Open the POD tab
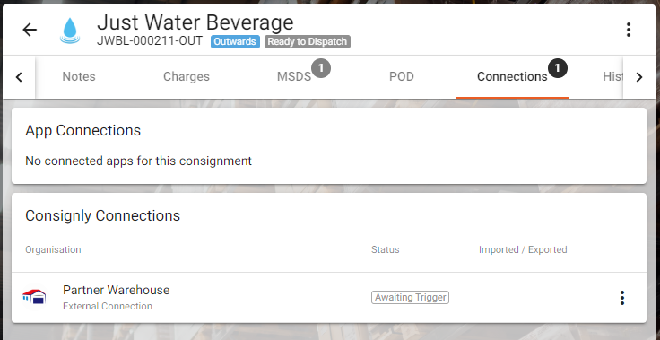 click(x=402, y=76)
